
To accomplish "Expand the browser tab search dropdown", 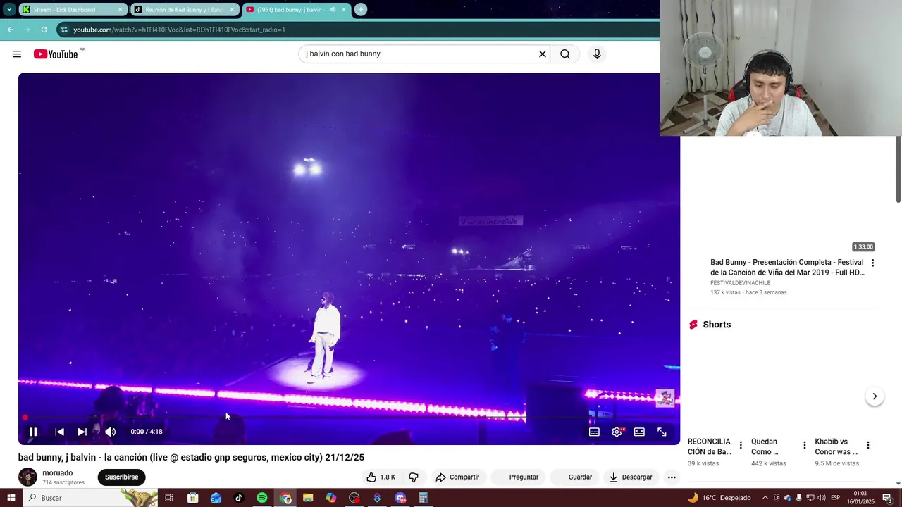I will click(x=9, y=10).
